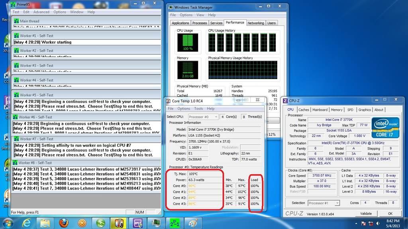Screen dimensions: 408x229
Task: Switch to the Caches tab in CPU-Z
Action: [x=304, y=110]
